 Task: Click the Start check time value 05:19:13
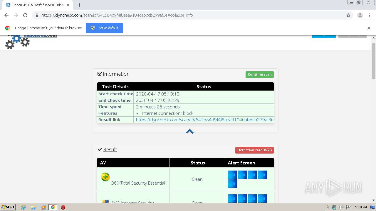pyautogui.click(x=158, y=94)
